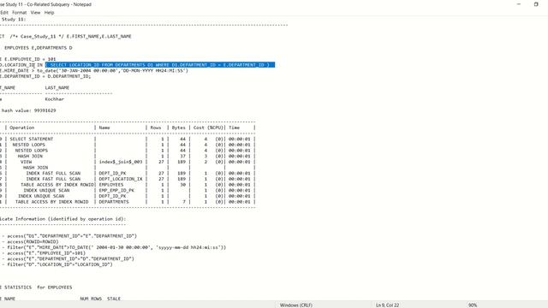548x308 pixels.
Task: Minimize the Notepad window
Action: tap(519, 4)
